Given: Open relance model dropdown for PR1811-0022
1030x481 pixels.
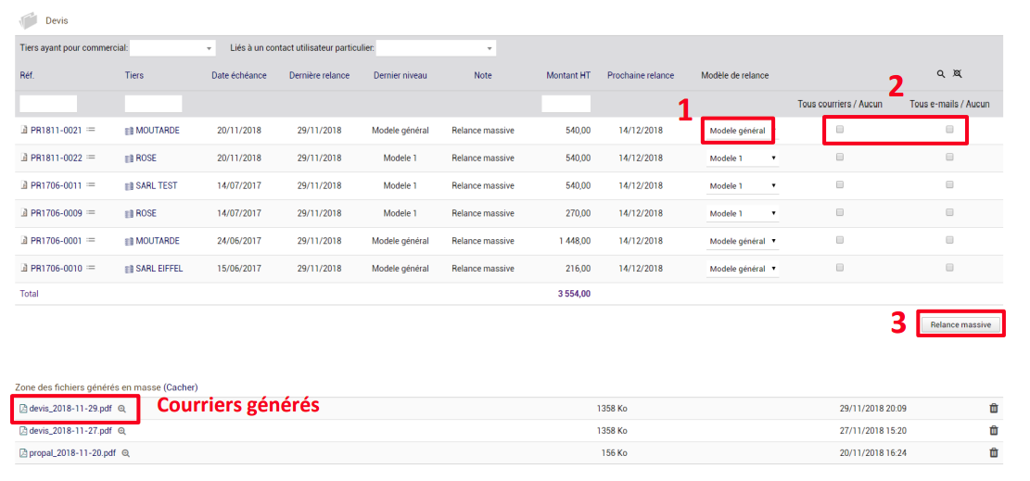Looking at the screenshot, I should [x=743, y=158].
